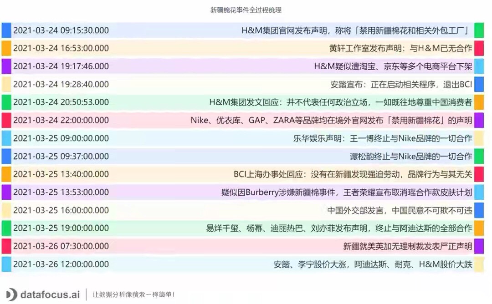The width and height of the screenshot is (492, 304).
Task: Select timestamp 2021-03-24 22:00:00.000
Action: click(61, 120)
